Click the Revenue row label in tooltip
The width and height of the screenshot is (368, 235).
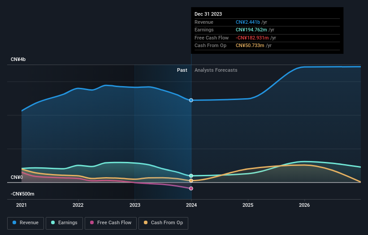[203, 22]
